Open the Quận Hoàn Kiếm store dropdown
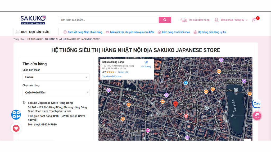This screenshot has width=271, height=152. coord(56,93)
